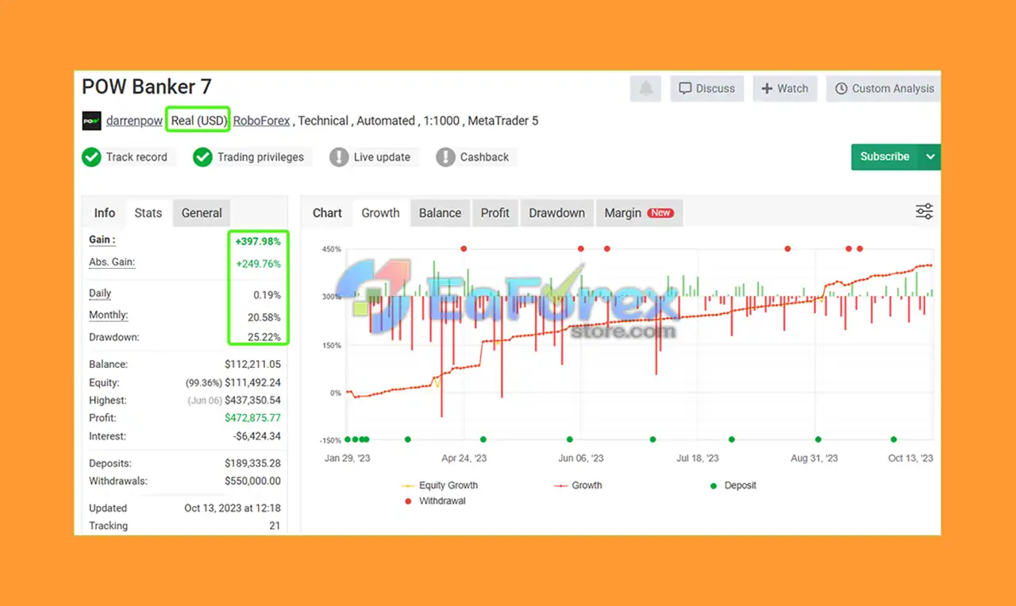Click the Interest value -$6,424.34
Screen dimensions: 1016x606
[256, 436]
